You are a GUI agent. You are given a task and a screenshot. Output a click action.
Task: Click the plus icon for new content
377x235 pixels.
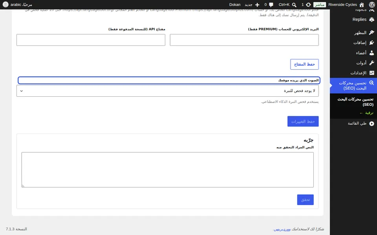tap(257, 5)
